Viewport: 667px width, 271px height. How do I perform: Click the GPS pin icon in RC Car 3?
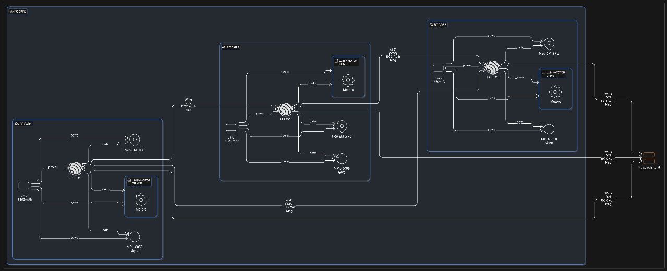pos(549,44)
